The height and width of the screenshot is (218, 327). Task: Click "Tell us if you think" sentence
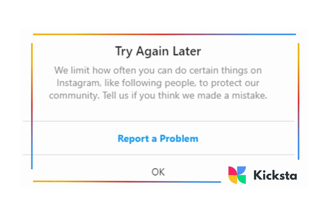point(144,95)
